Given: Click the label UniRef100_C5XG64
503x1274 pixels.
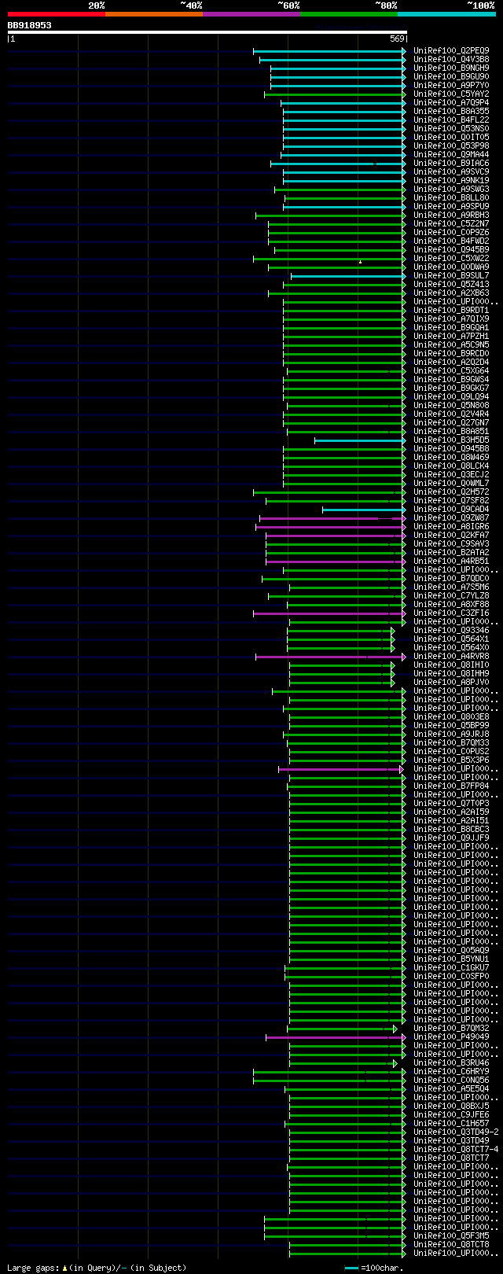Looking at the screenshot, I should 451,370.
